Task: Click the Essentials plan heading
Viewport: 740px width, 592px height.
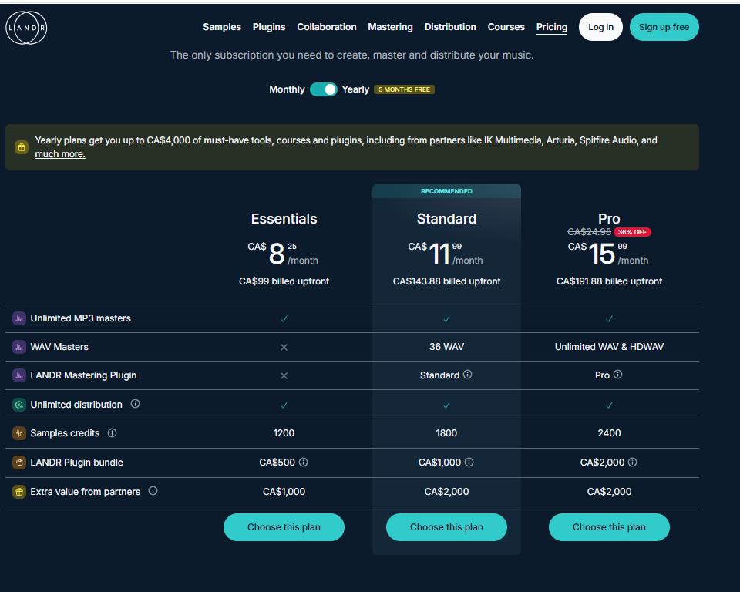Action: coord(284,219)
